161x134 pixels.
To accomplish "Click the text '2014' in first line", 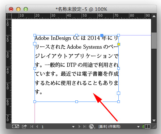I will click(93, 38).
